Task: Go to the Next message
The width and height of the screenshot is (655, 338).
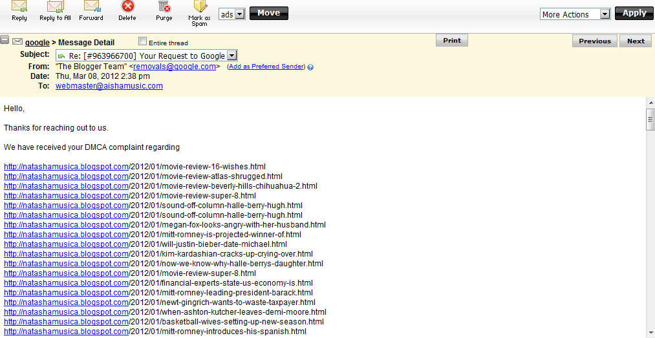Action: click(x=636, y=41)
